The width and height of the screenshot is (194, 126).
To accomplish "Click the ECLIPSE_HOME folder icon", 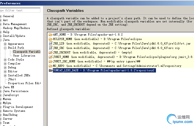I will (x=51, y=39).
